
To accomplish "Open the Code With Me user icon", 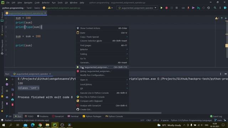I will click(x=109, y=8).
